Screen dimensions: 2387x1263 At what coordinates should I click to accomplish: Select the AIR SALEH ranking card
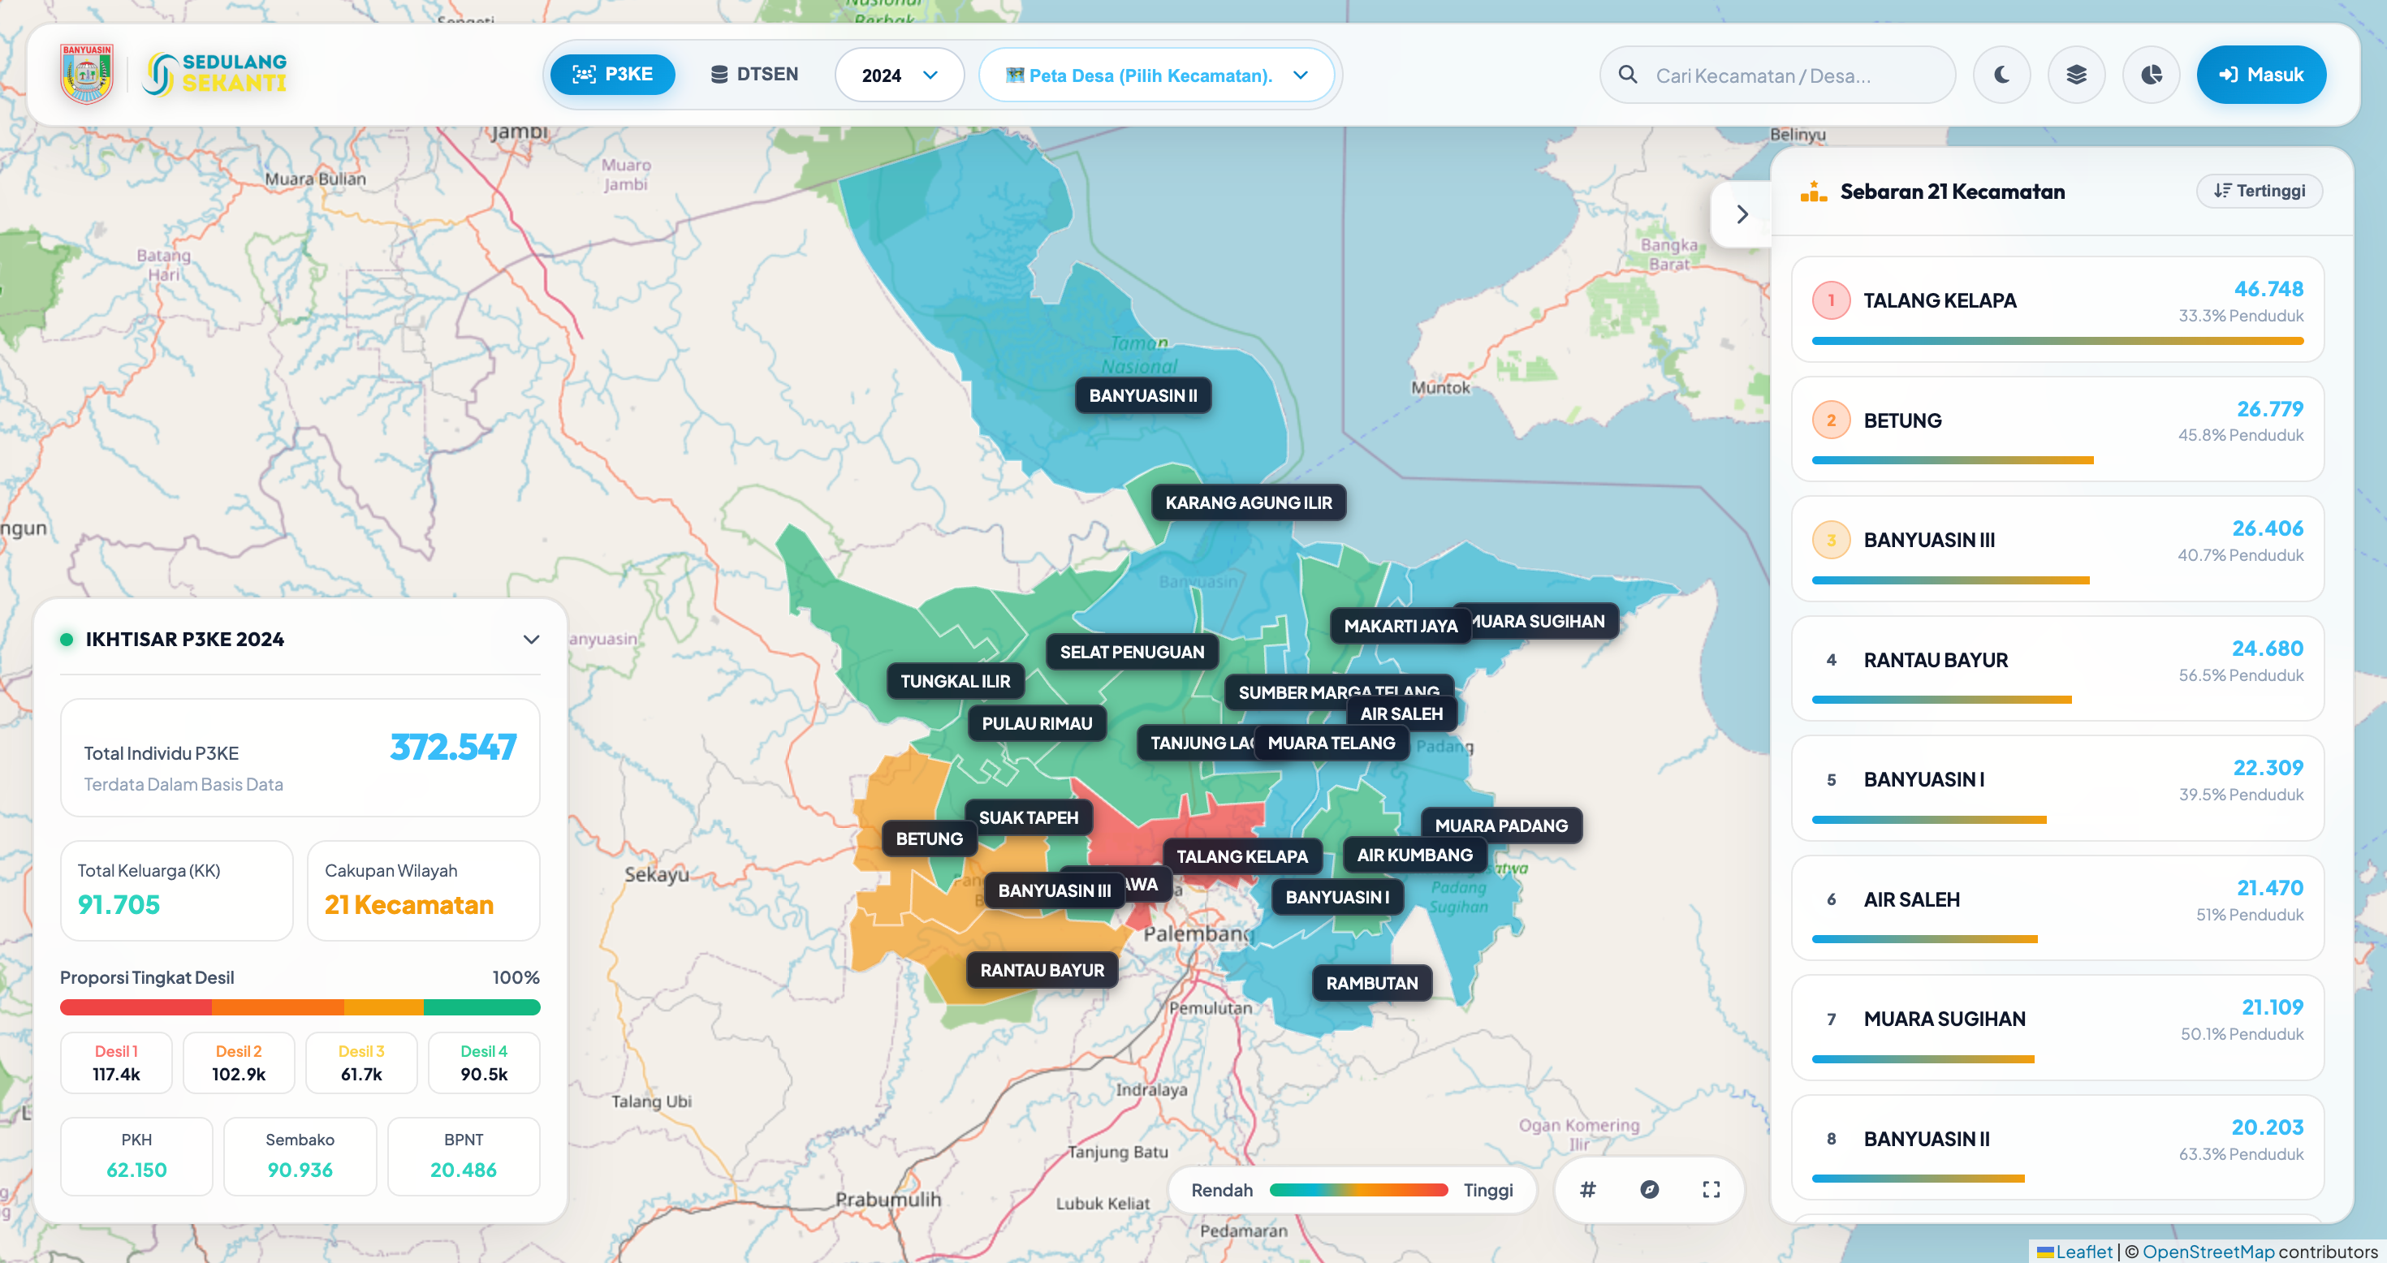click(2057, 908)
